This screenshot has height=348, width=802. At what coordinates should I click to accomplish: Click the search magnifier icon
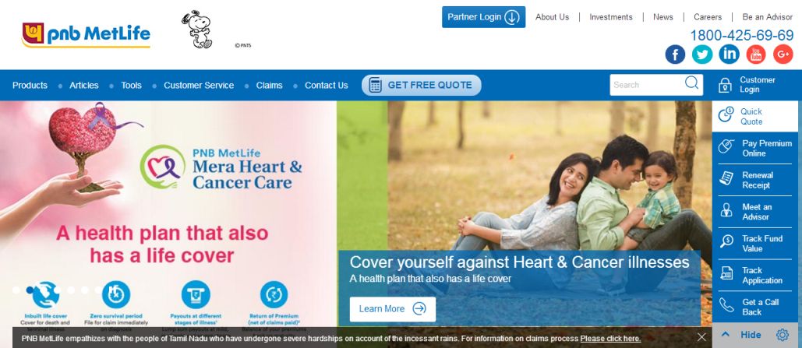(x=691, y=83)
